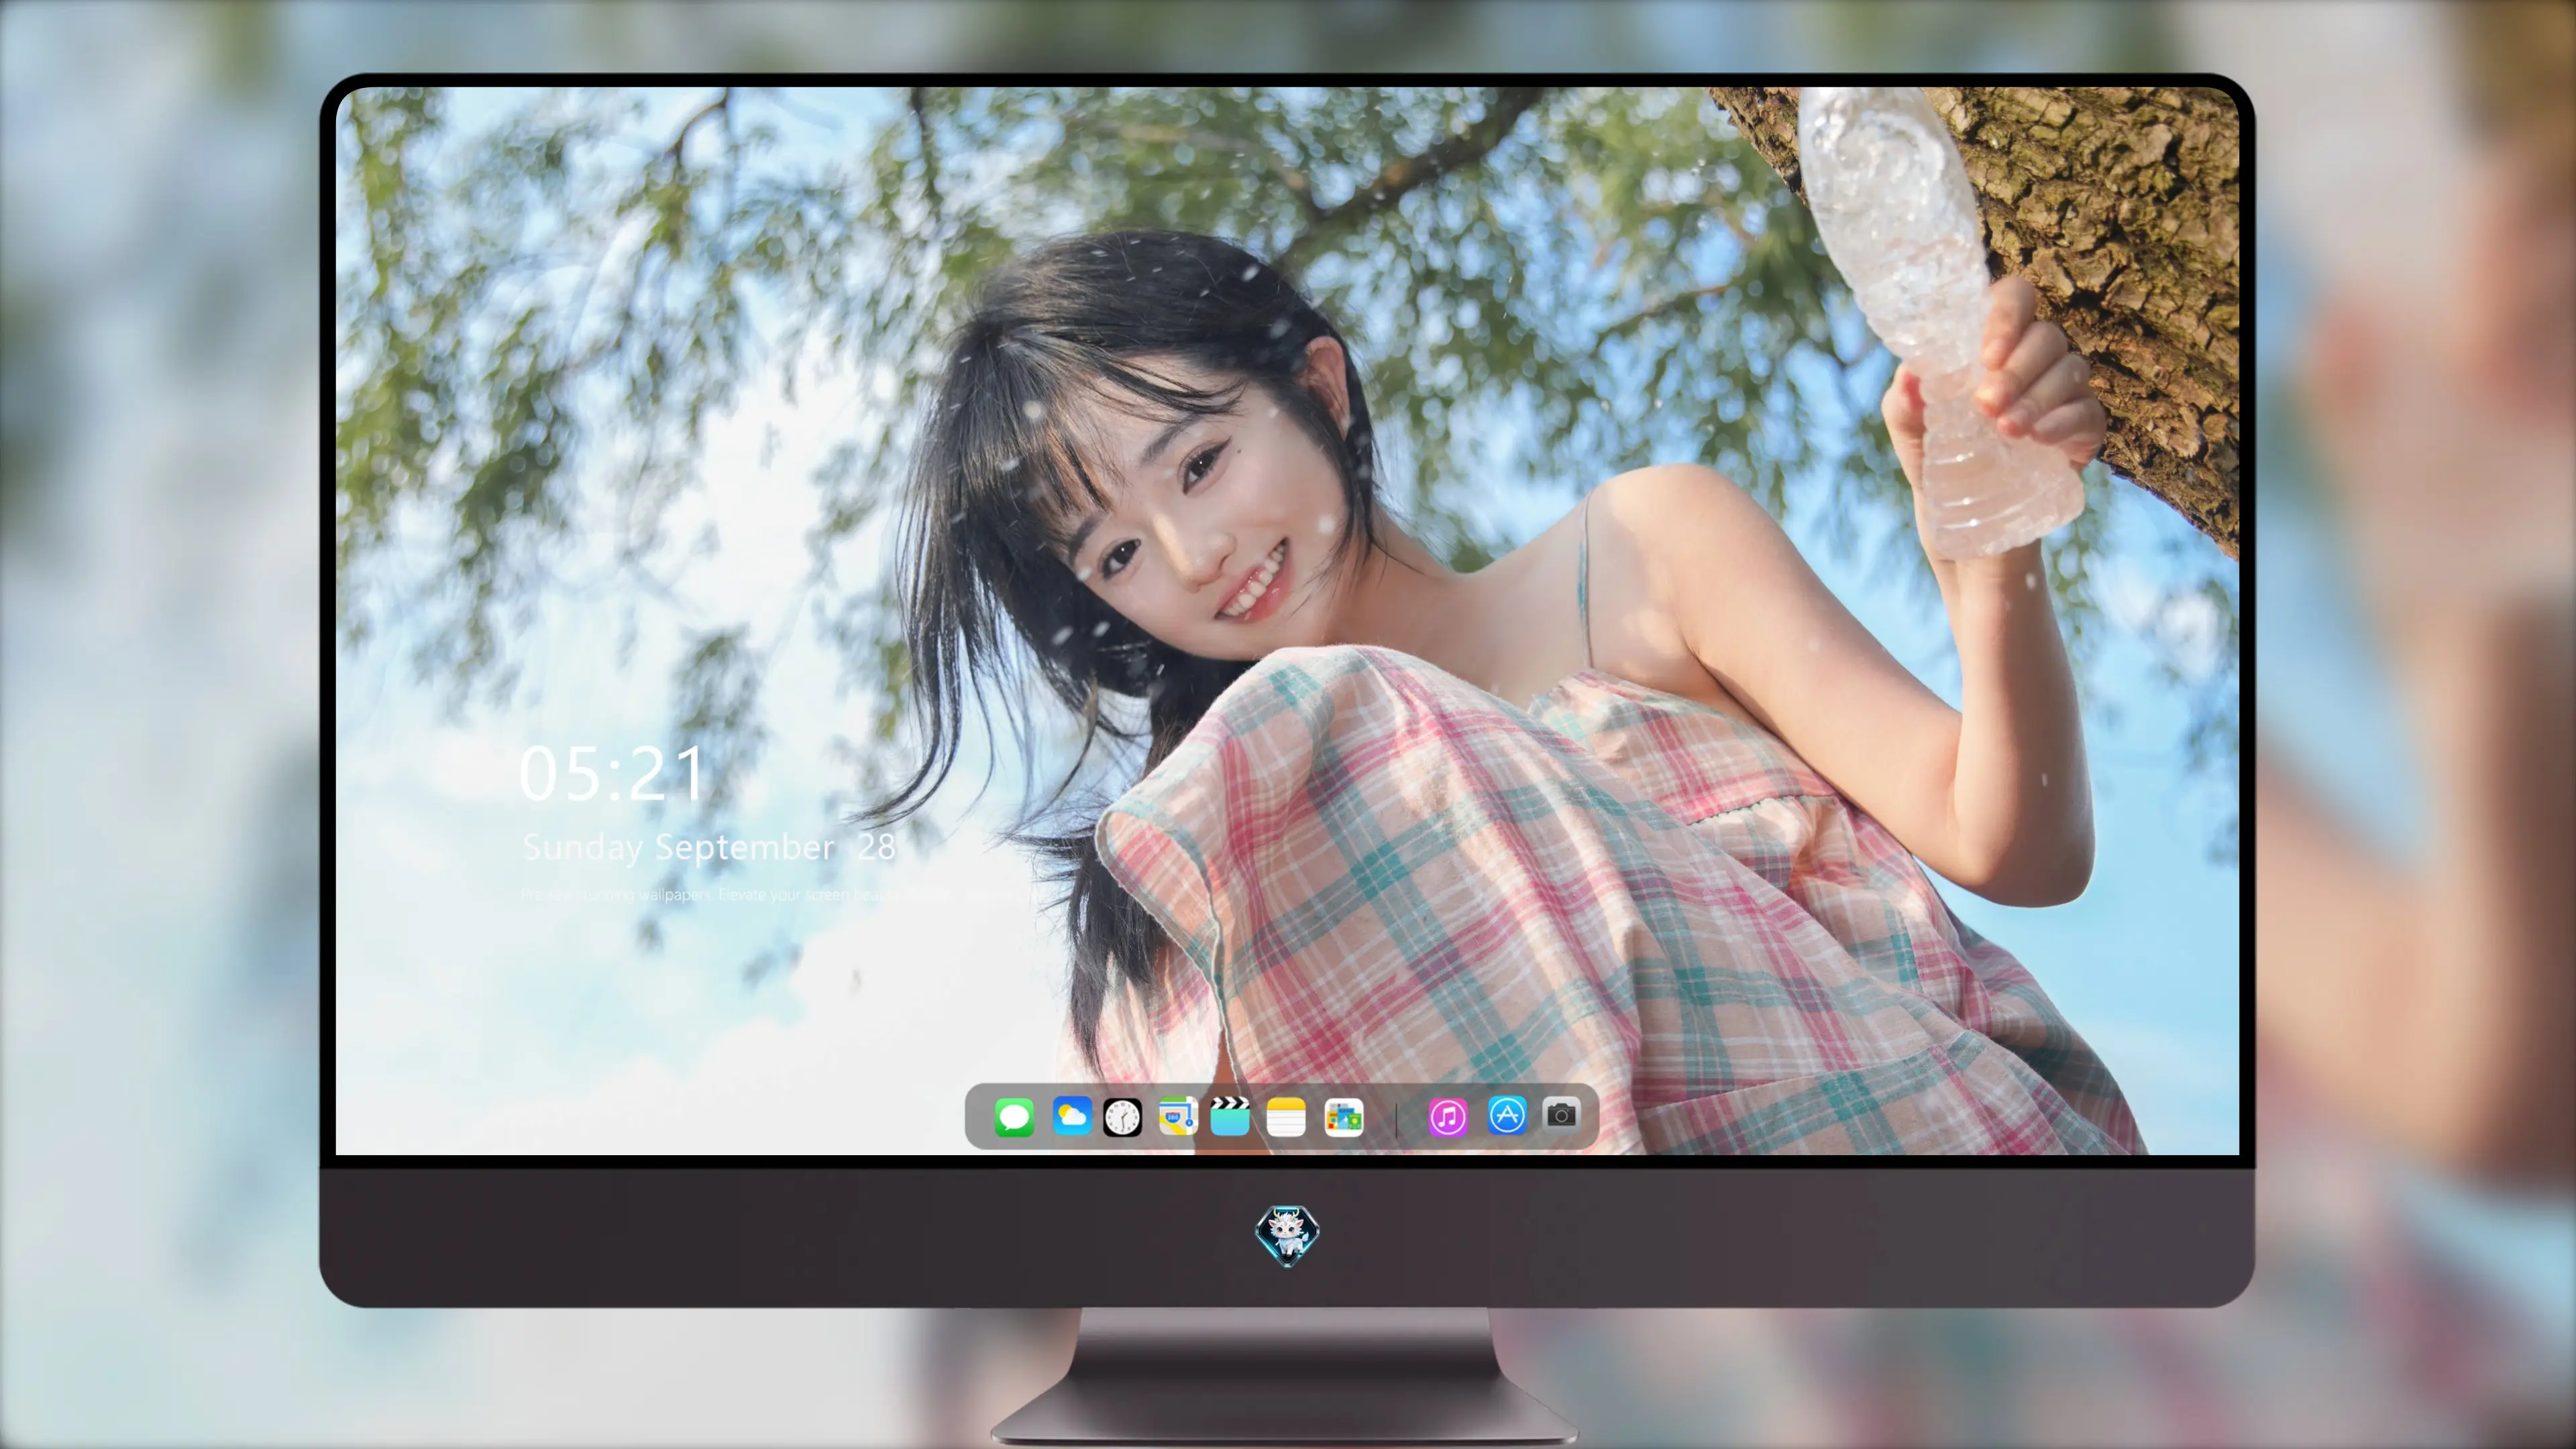This screenshot has height=1449, width=2576.
Task: Open the Notes app icon
Action: pyautogui.click(x=1286, y=1117)
